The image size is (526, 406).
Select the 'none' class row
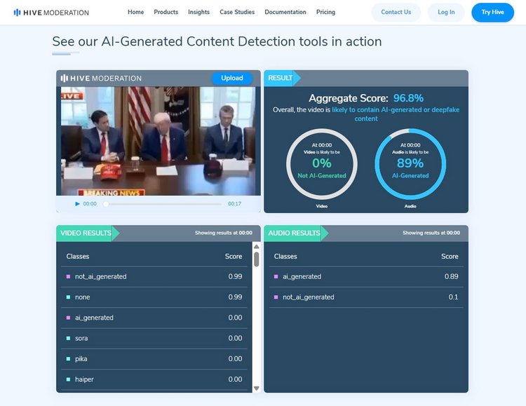click(x=154, y=297)
